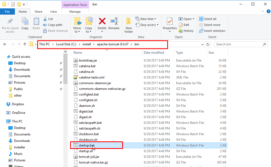Screen dimensions: 271x167
Task: Sort by the Type column header
Action: coord(179,53)
